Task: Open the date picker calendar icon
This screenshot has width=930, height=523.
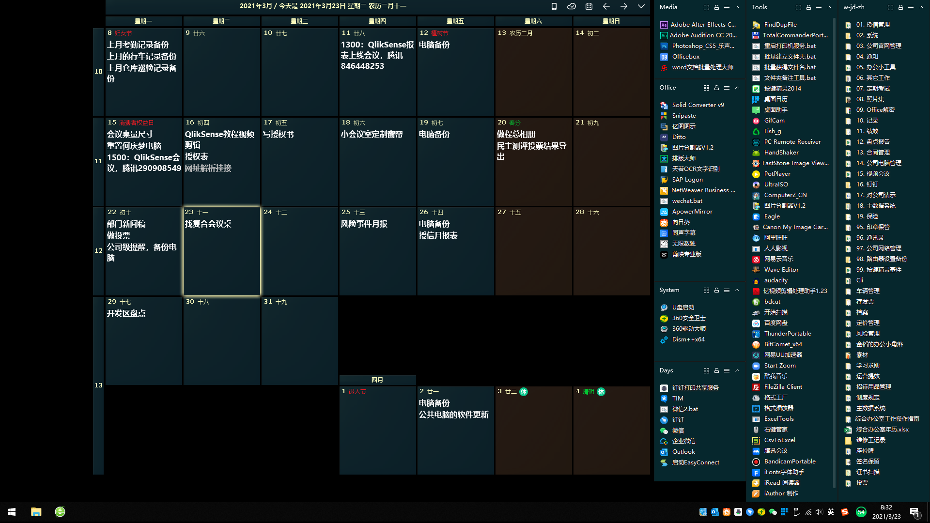Action: [x=589, y=6]
